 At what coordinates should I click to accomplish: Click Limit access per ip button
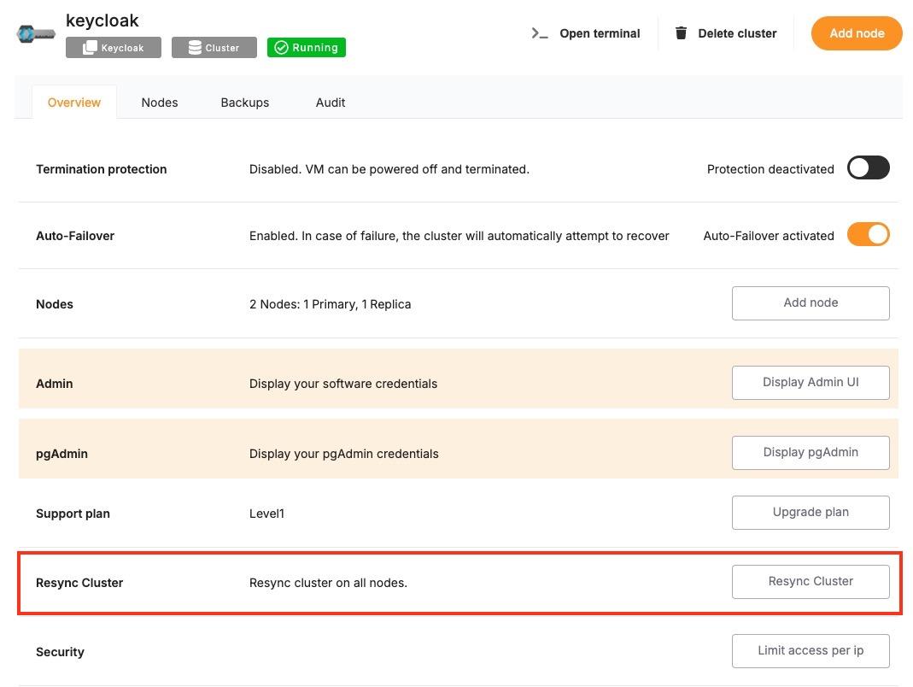click(x=811, y=651)
